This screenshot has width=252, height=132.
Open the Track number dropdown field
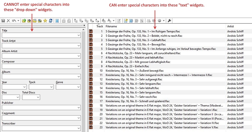41,87
